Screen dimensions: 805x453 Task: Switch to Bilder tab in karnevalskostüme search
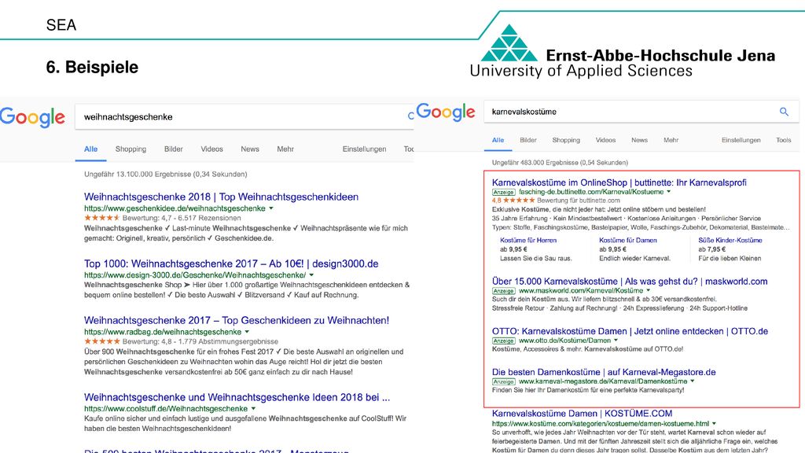click(527, 140)
